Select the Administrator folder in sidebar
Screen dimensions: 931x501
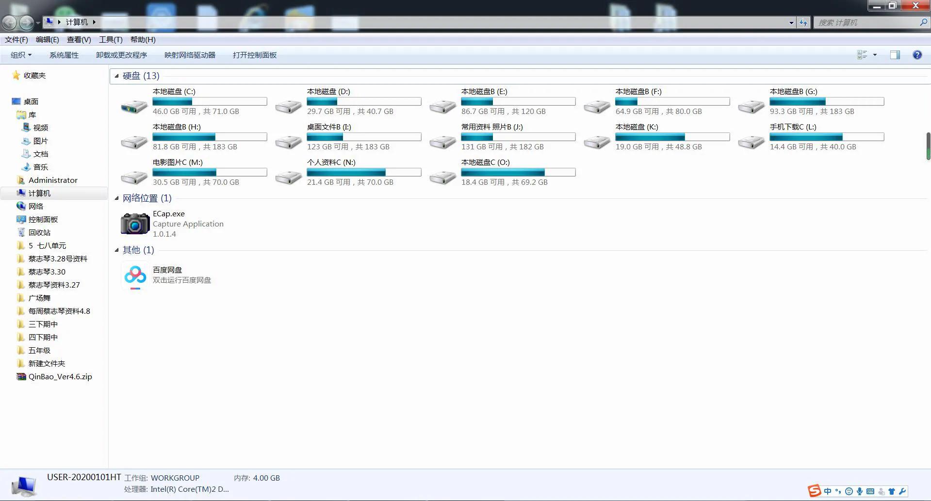tap(53, 180)
